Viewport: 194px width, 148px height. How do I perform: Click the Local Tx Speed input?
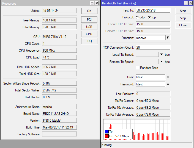(147, 54)
